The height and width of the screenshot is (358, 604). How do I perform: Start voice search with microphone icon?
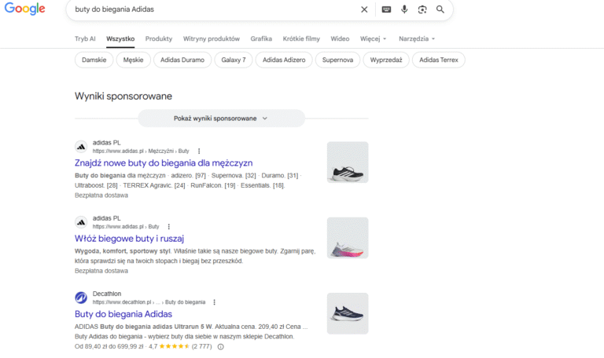tap(404, 9)
